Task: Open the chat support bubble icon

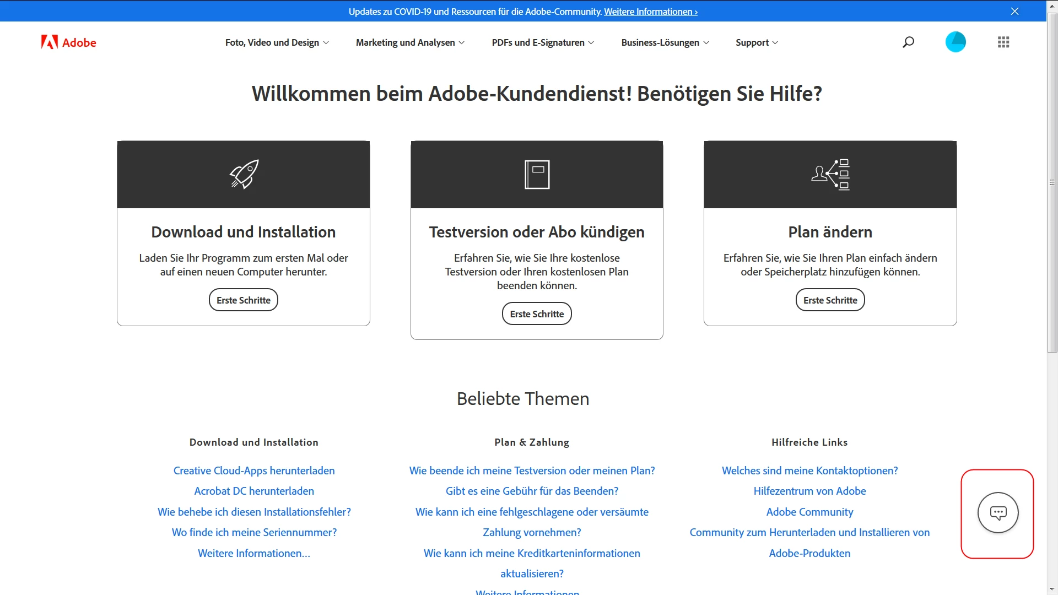Action: click(998, 513)
